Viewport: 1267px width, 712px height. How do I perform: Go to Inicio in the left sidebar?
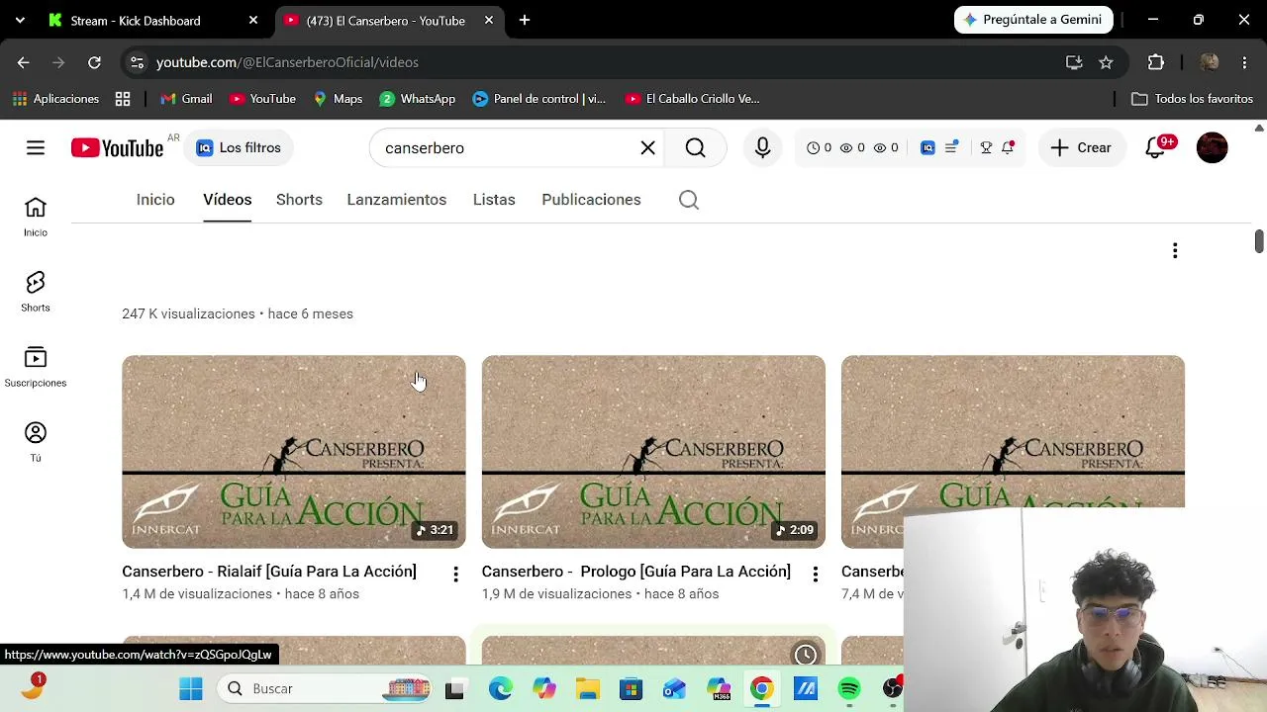[36, 217]
